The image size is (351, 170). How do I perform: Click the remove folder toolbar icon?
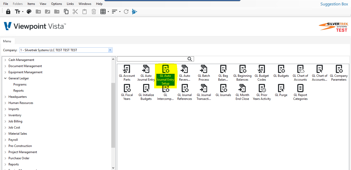click(x=57, y=12)
